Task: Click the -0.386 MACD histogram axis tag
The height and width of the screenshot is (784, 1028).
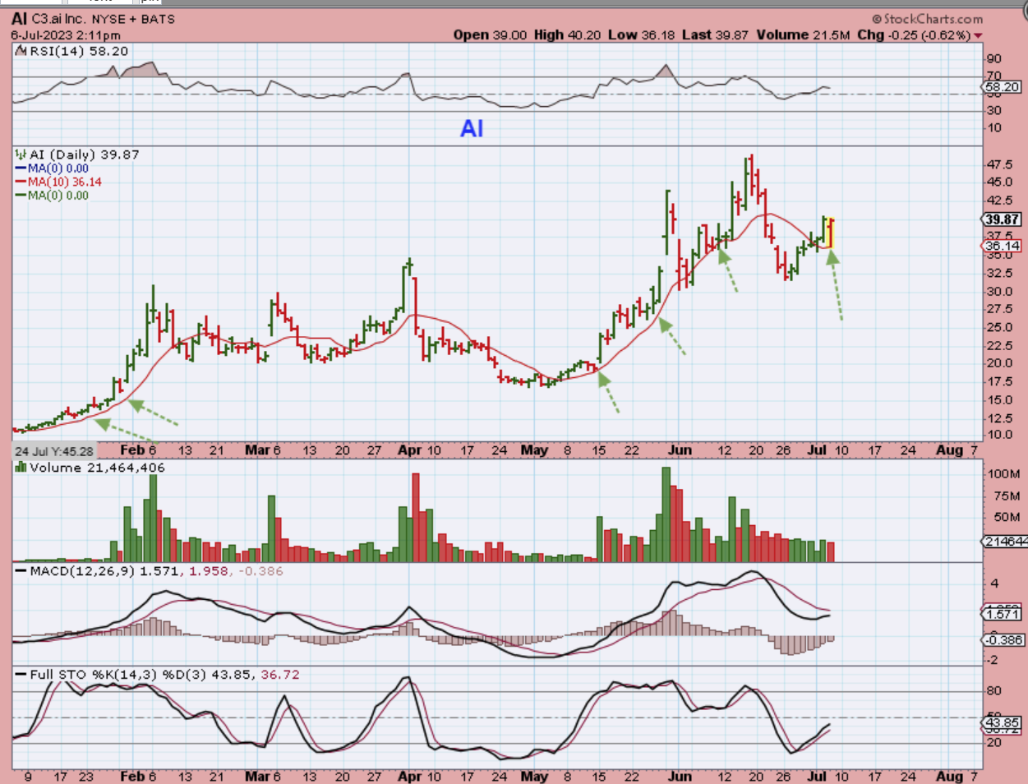Action: pyautogui.click(x=1003, y=639)
